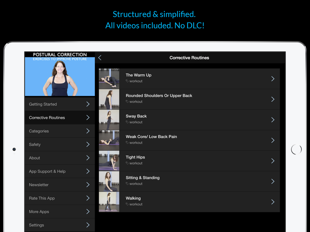This screenshot has width=310, height=232.
Task: Click the Sitting & Standing thumbnail
Action: [109, 181]
